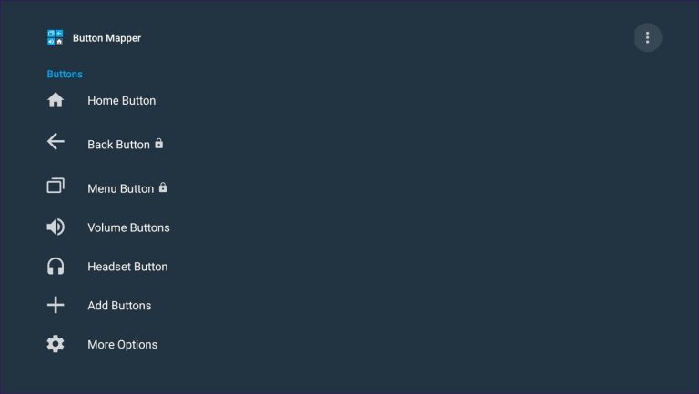Open Headset Button configuration
This screenshot has height=394, width=699.
127,267
